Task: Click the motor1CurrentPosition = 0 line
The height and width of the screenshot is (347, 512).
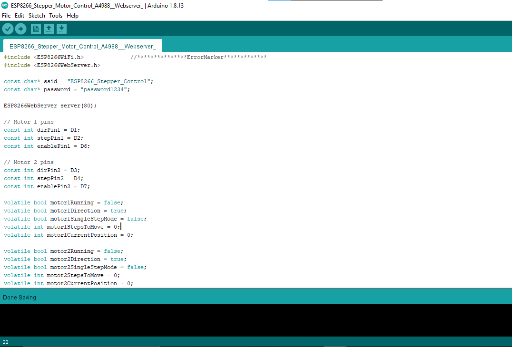Action: click(x=69, y=235)
